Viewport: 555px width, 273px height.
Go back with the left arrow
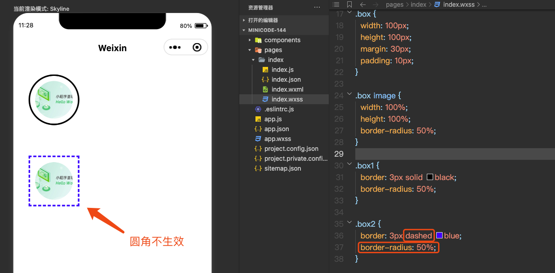(x=363, y=4)
